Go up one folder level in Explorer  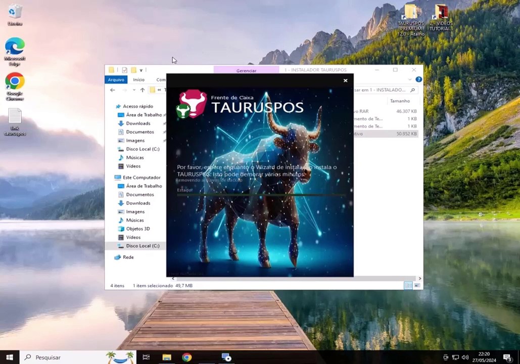coord(143,90)
